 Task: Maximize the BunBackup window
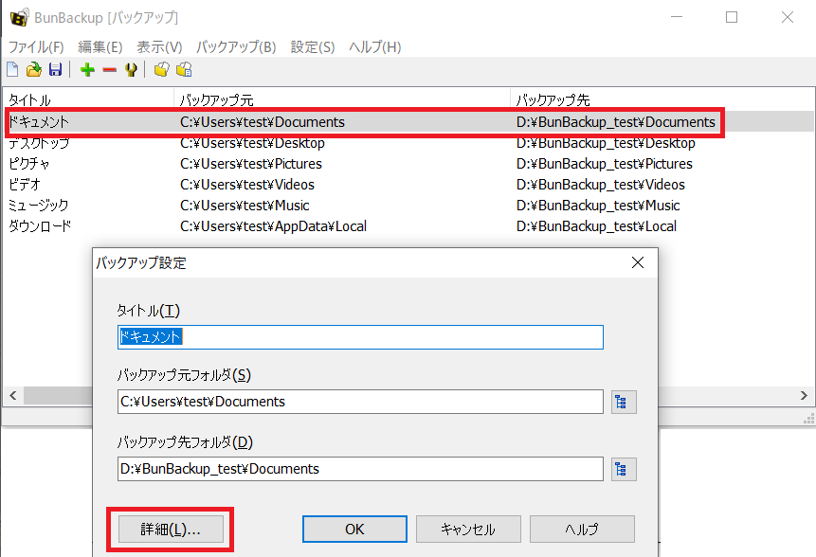[x=732, y=17]
